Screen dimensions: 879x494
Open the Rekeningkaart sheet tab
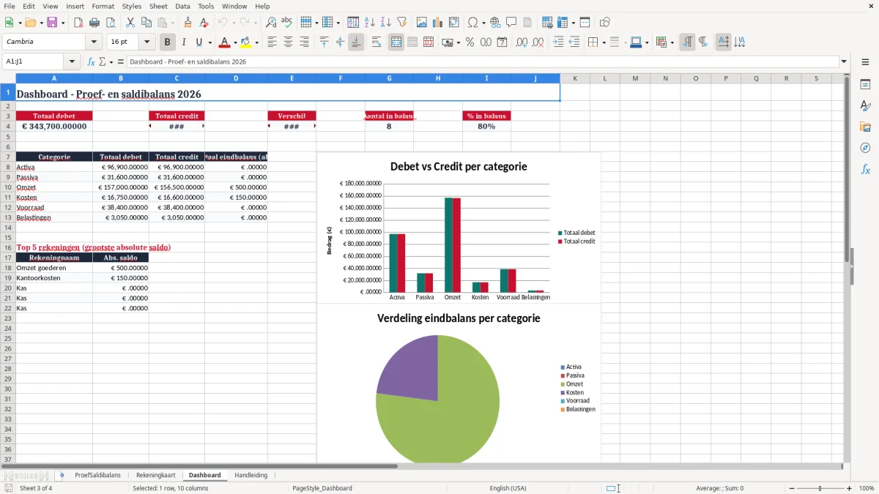coord(155,475)
